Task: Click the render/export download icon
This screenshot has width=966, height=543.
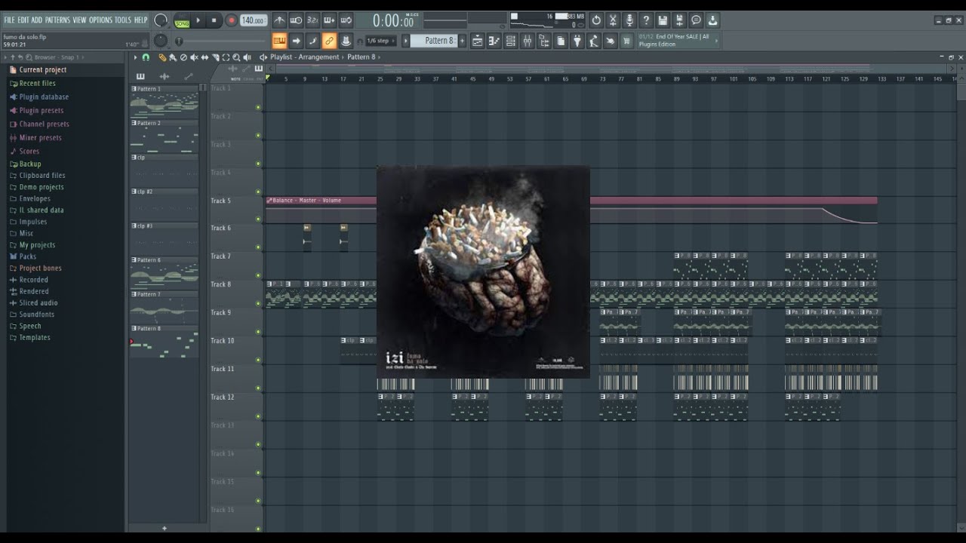Action: pos(712,20)
